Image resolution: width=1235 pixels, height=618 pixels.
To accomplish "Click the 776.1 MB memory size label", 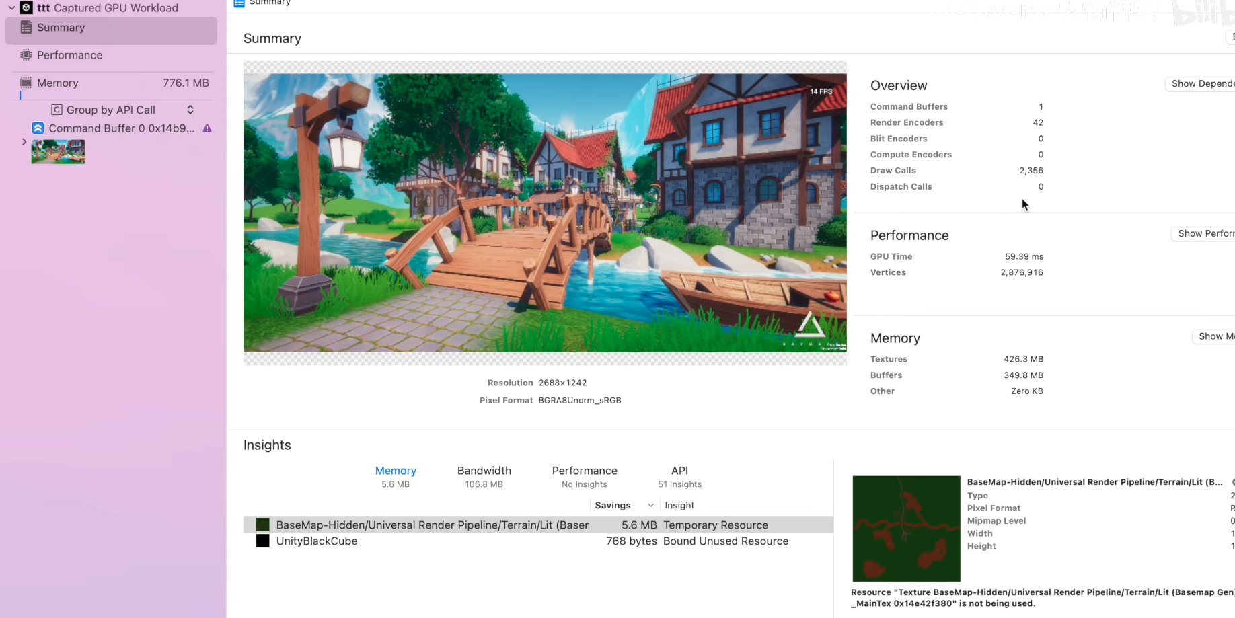I will tap(186, 83).
